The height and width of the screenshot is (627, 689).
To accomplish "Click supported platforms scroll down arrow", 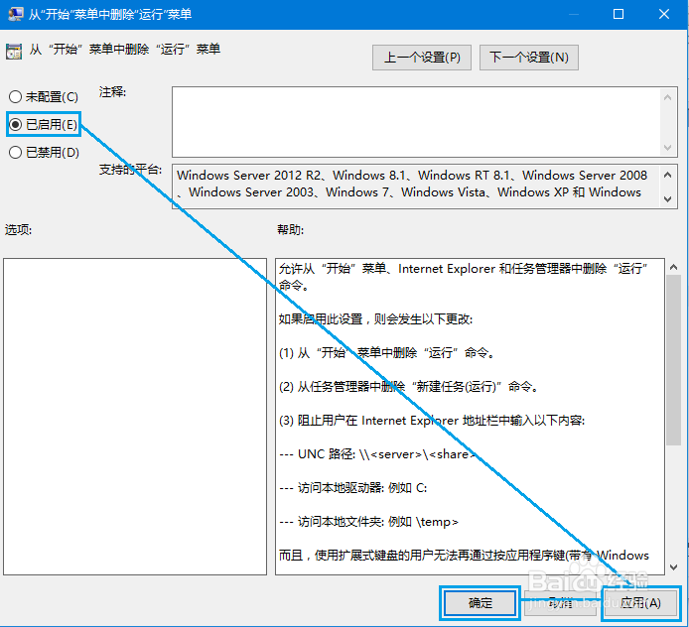I will click(667, 198).
